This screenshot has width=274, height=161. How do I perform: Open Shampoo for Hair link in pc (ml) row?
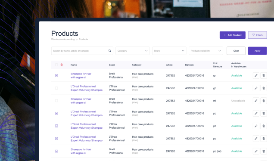click(x=81, y=151)
